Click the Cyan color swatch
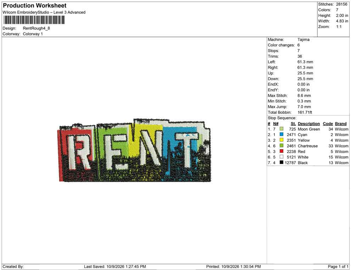 [x=282, y=134]
